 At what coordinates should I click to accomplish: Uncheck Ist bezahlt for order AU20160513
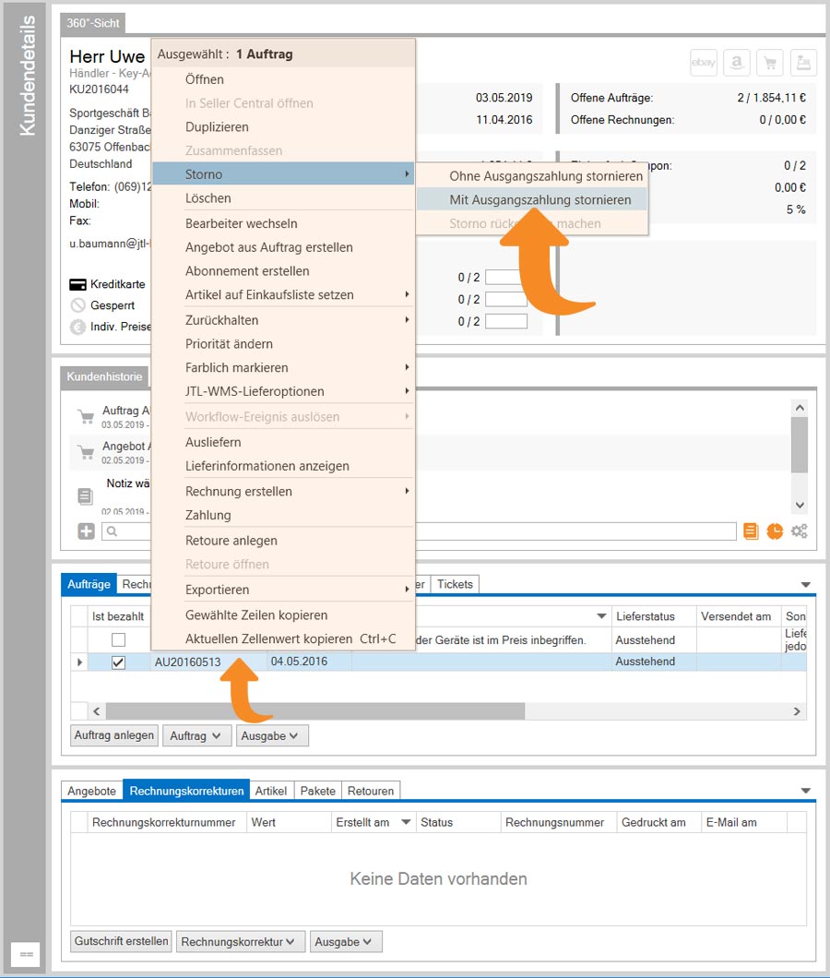[x=118, y=662]
